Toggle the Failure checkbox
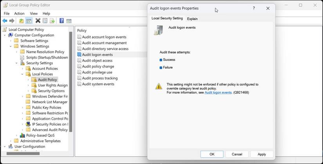Screen dimensions: 323x164 (161, 67)
